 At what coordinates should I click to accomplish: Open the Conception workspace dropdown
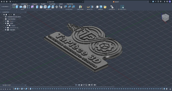point(5,6)
